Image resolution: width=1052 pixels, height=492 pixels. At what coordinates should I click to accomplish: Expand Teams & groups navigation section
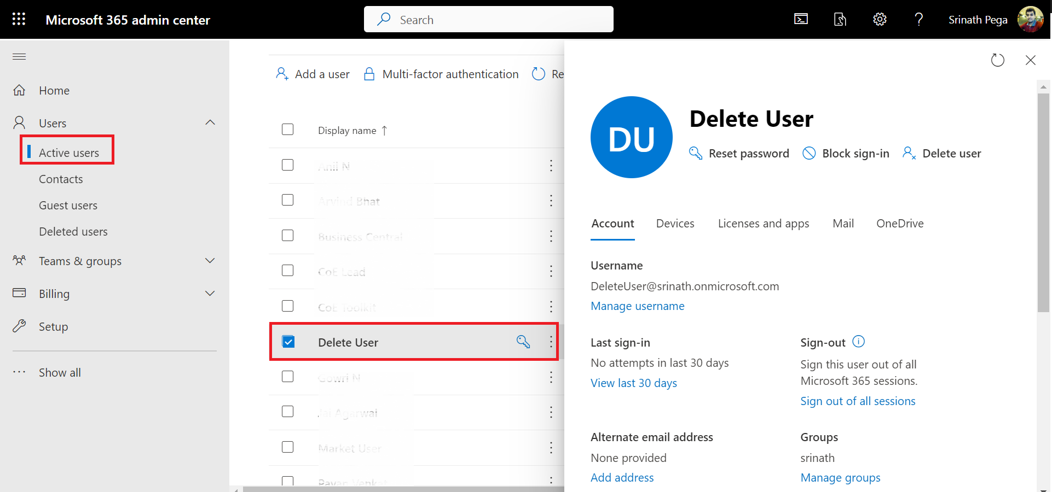tap(210, 261)
